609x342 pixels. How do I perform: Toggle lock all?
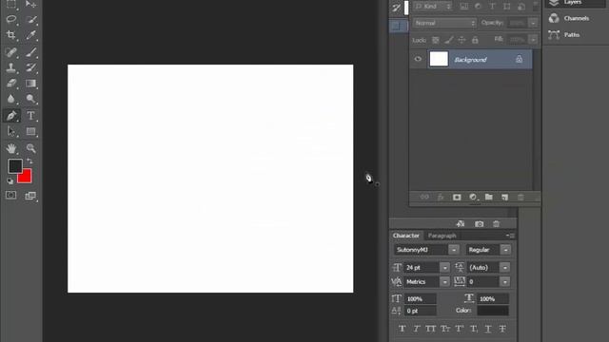point(475,40)
